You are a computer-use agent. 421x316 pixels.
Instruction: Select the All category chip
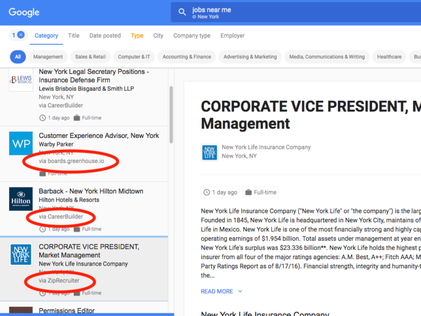click(18, 57)
